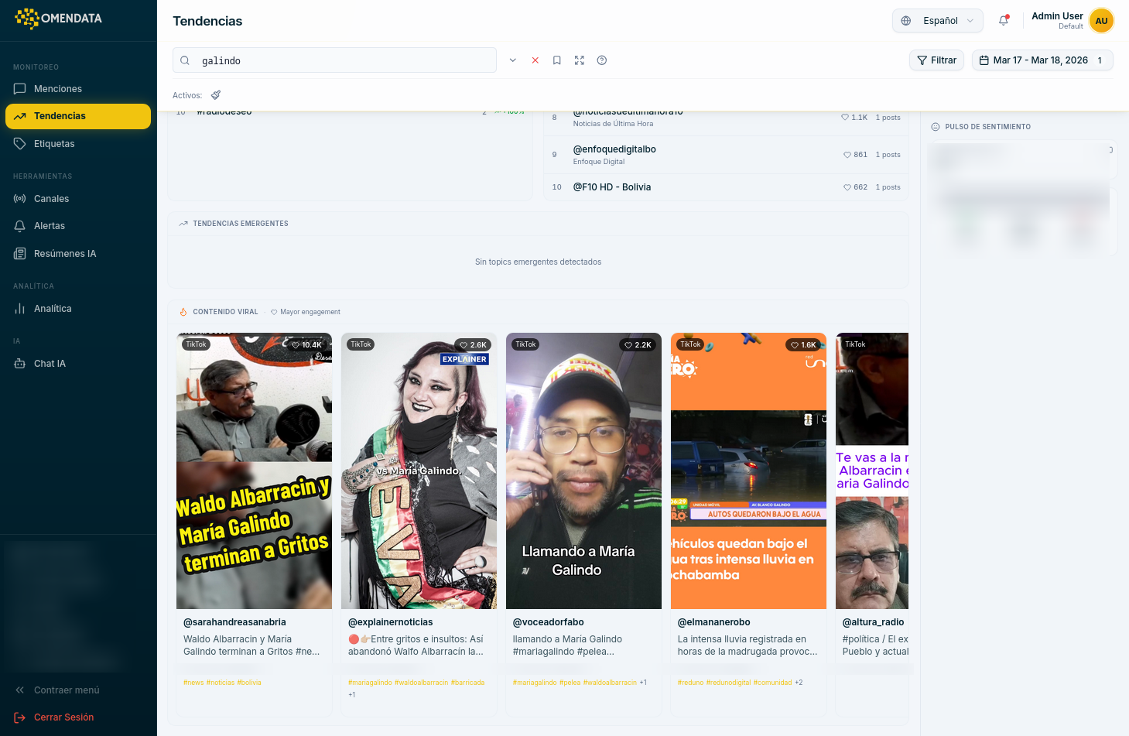
Task: Open the Filtrar panel
Action: (x=936, y=60)
